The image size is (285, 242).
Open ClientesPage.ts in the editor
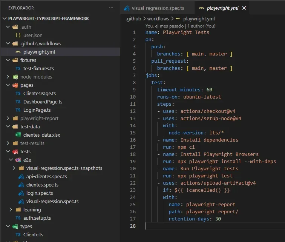(40, 93)
